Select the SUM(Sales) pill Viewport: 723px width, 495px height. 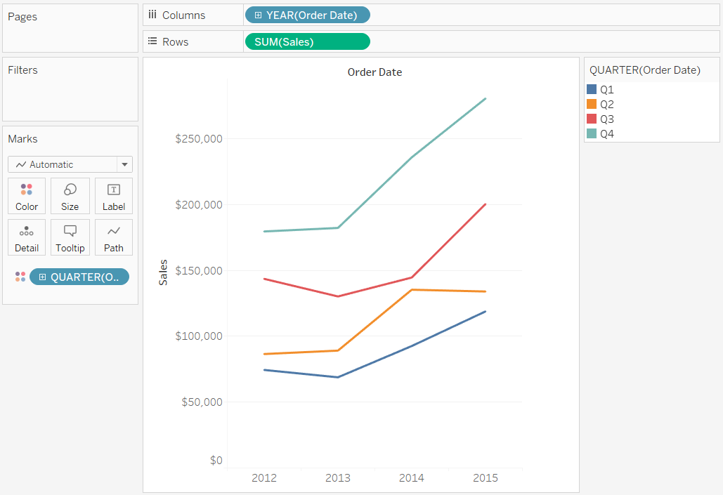coord(308,41)
